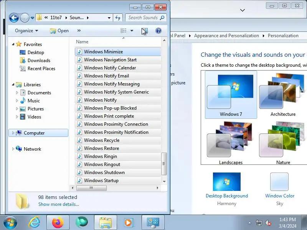Screen dimensions: 307x230
Task: Select the Windows 7 theme thumbnail
Action: pos(231,95)
